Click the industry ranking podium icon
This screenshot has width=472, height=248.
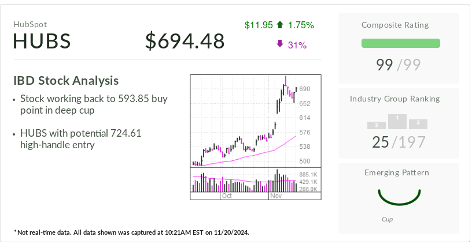(x=397, y=122)
